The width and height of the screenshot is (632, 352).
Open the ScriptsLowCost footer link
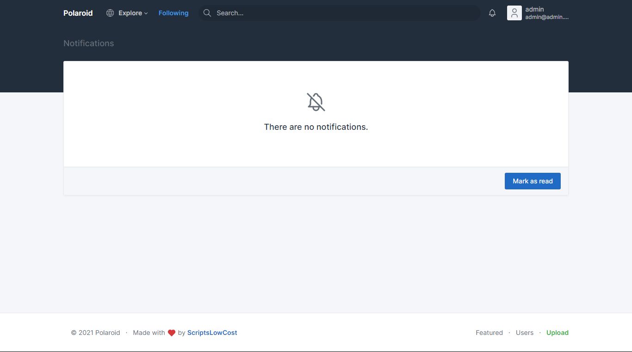pyautogui.click(x=212, y=333)
